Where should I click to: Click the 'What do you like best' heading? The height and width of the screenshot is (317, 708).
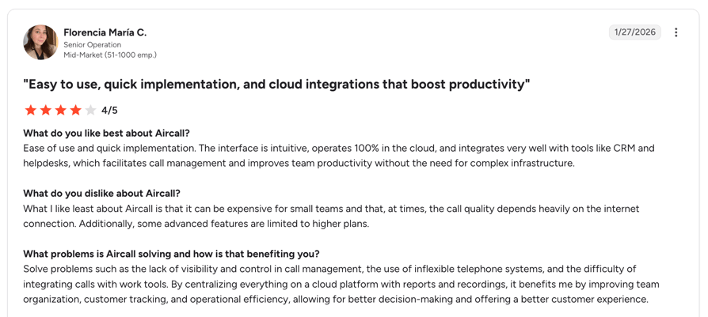point(107,134)
